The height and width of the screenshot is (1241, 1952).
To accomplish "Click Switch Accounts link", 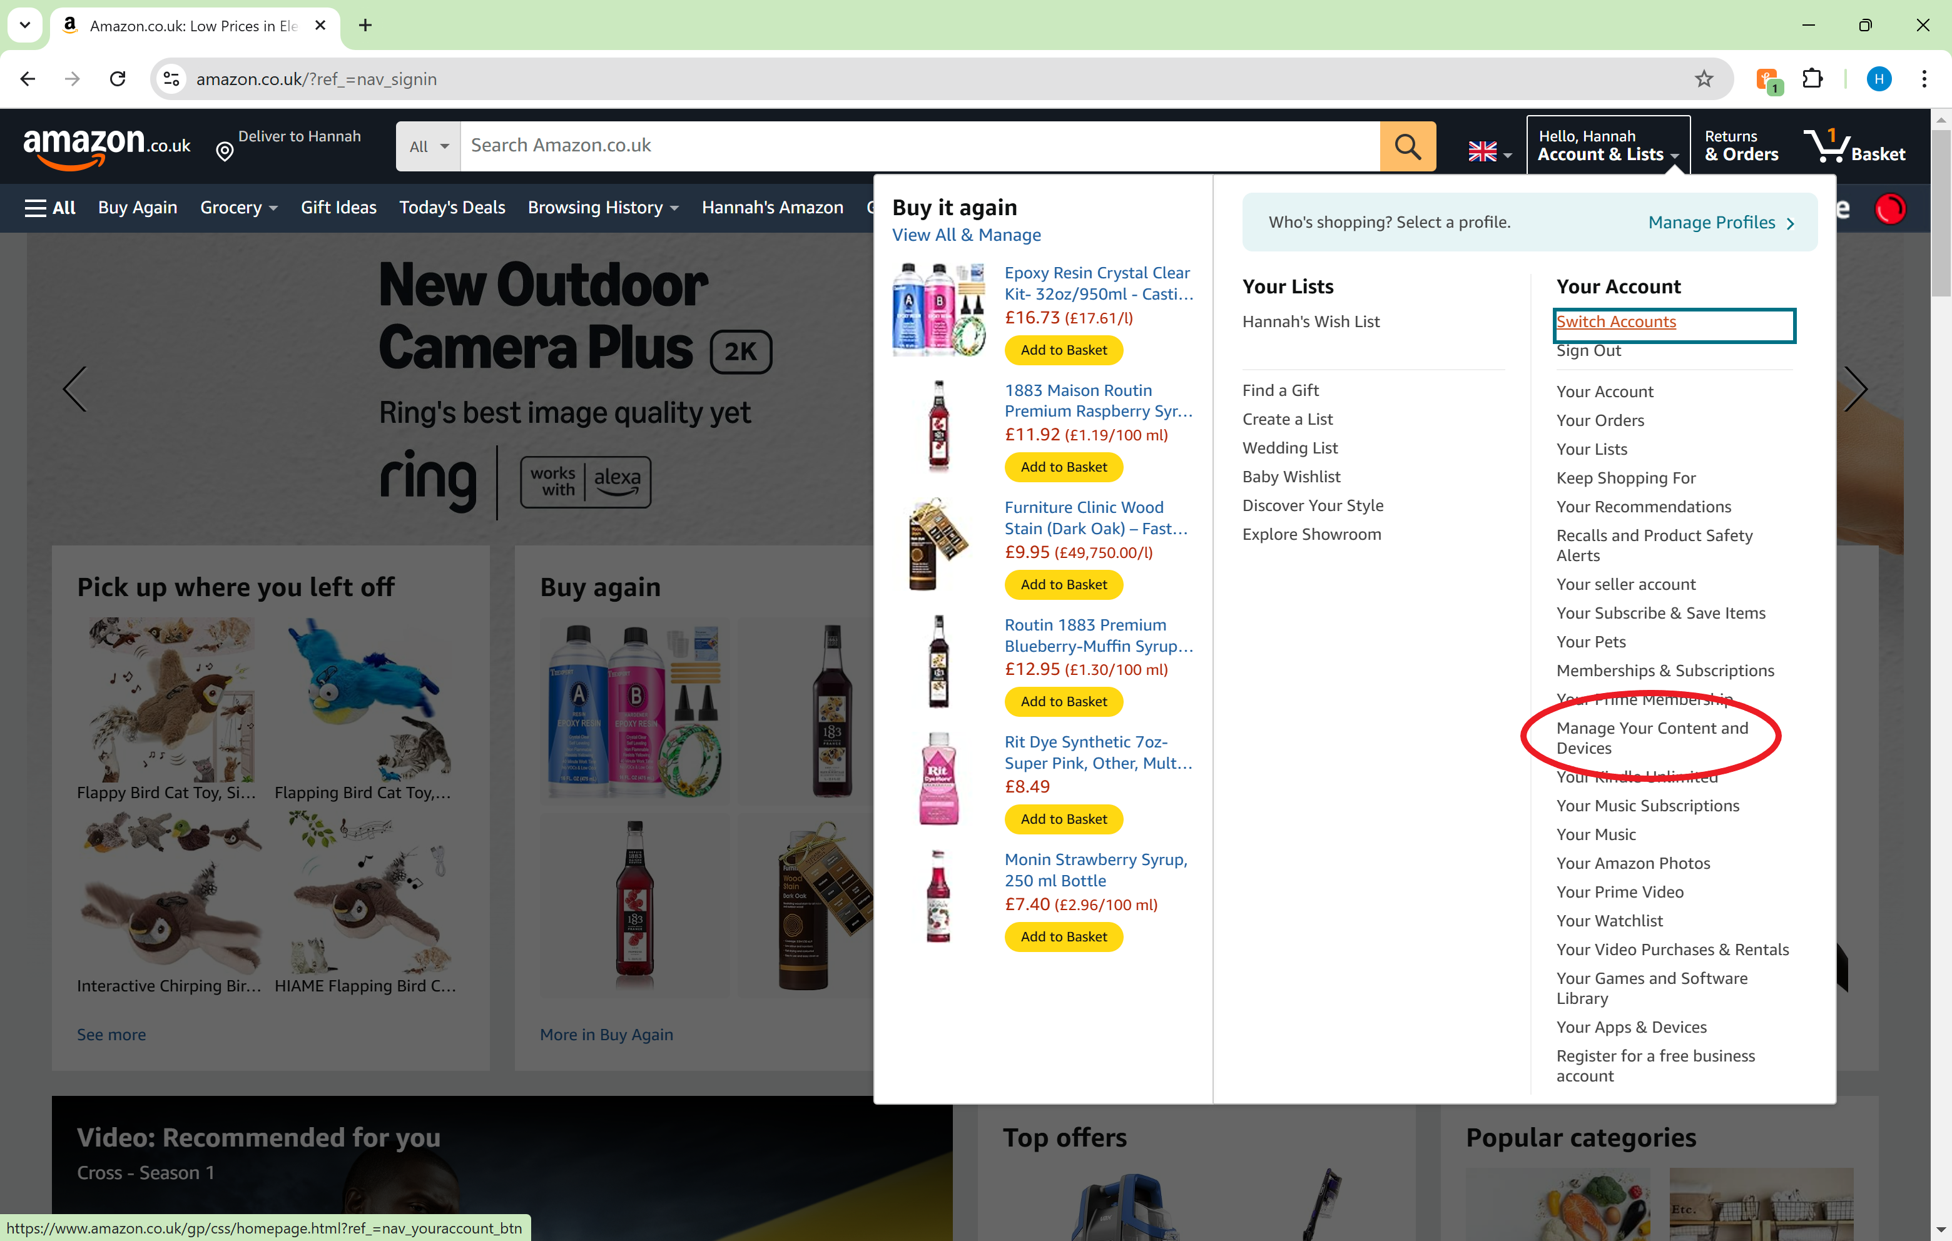I will [1615, 322].
